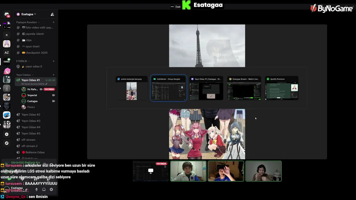
Task: Click camera icon next to 1mperial
Action: coord(53,95)
